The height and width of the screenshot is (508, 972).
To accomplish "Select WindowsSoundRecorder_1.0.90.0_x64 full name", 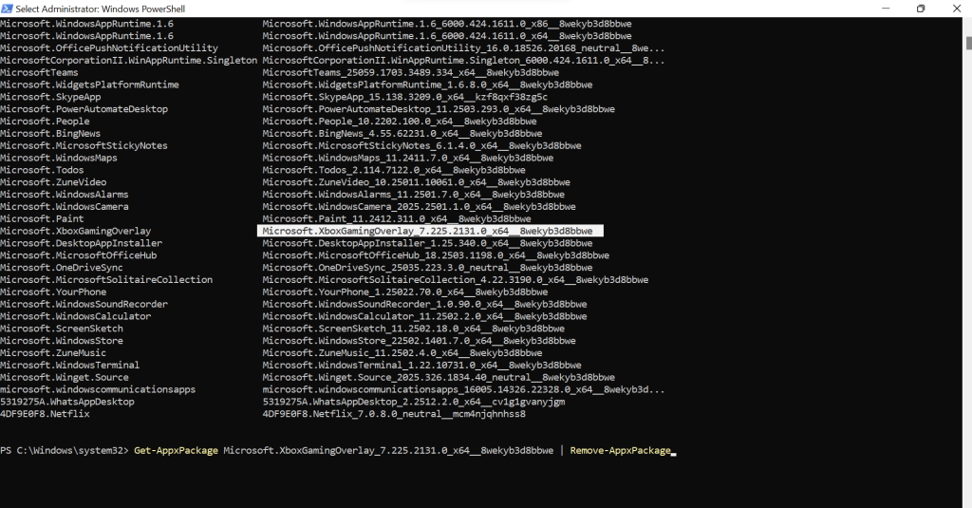I will (x=424, y=304).
